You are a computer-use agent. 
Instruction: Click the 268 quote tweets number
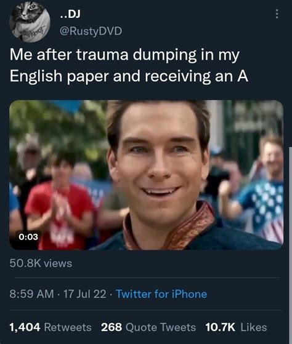(112, 327)
